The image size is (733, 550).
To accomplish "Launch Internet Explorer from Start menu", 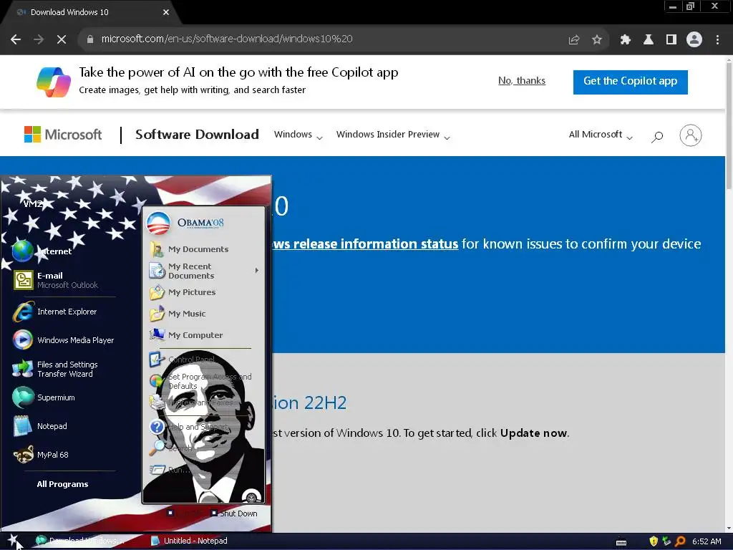I will [x=55, y=312].
